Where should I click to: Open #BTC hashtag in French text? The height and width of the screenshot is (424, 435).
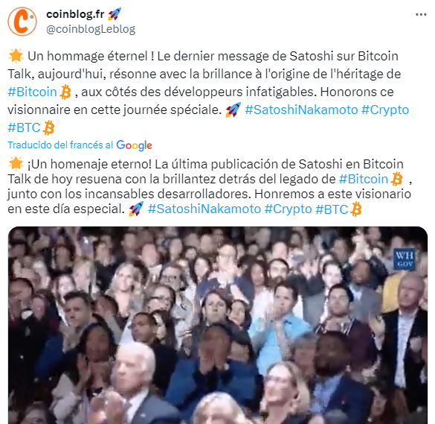[x=24, y=127]
